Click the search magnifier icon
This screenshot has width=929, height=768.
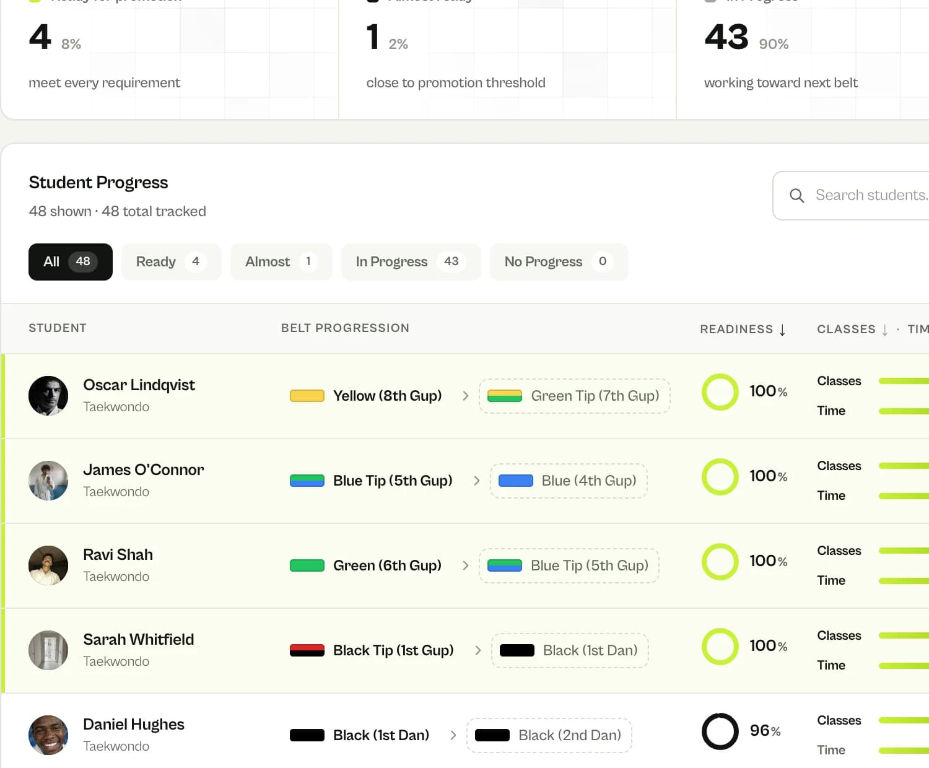pos(797,196)
